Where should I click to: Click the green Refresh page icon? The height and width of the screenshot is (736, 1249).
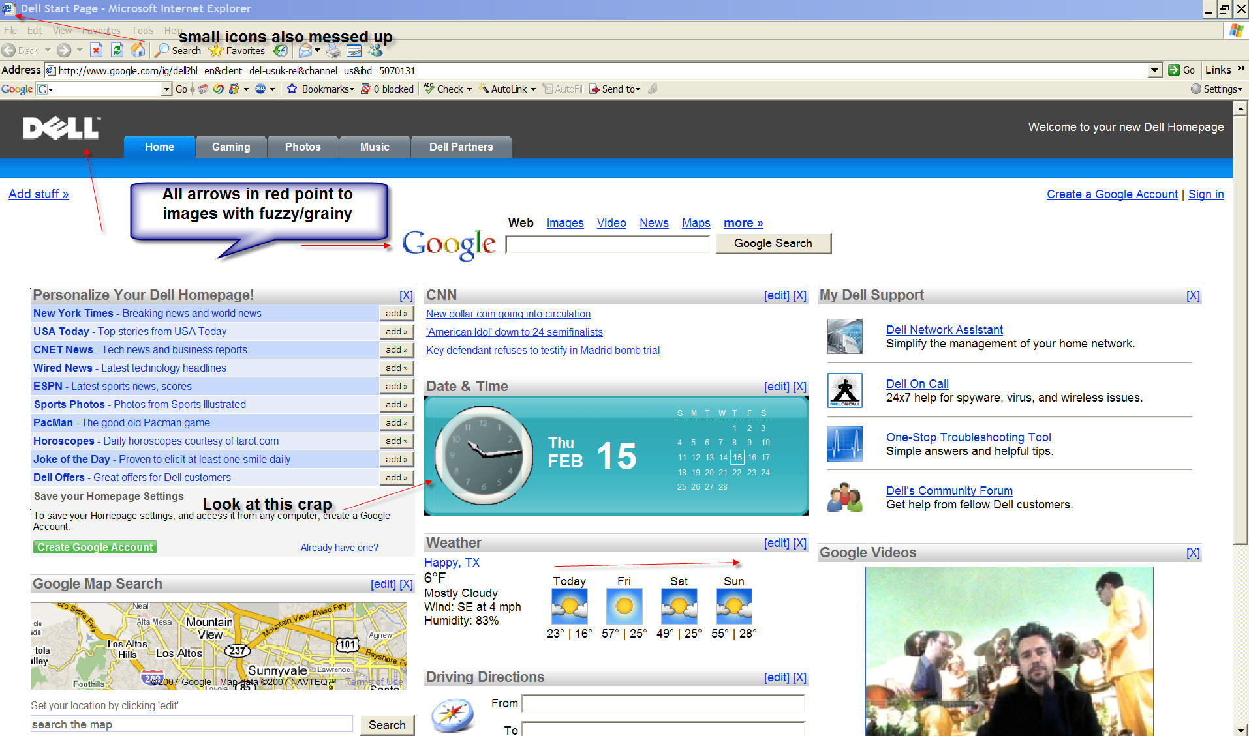[117, 50]
